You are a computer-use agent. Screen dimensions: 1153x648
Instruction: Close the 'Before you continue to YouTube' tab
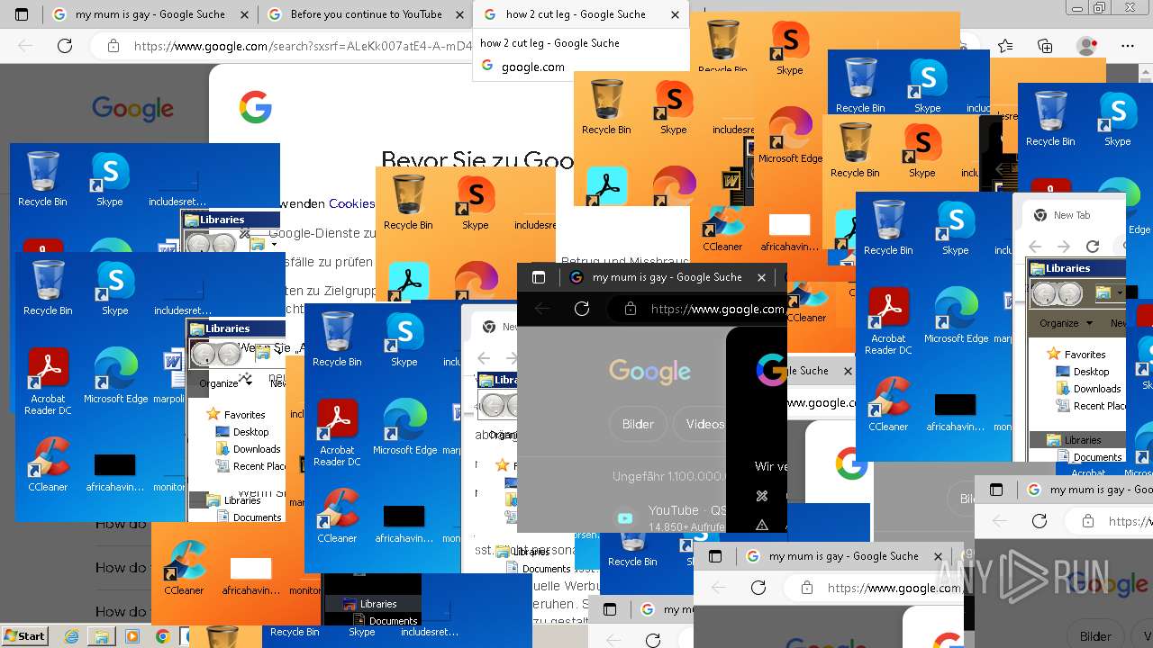coord(460,14)
